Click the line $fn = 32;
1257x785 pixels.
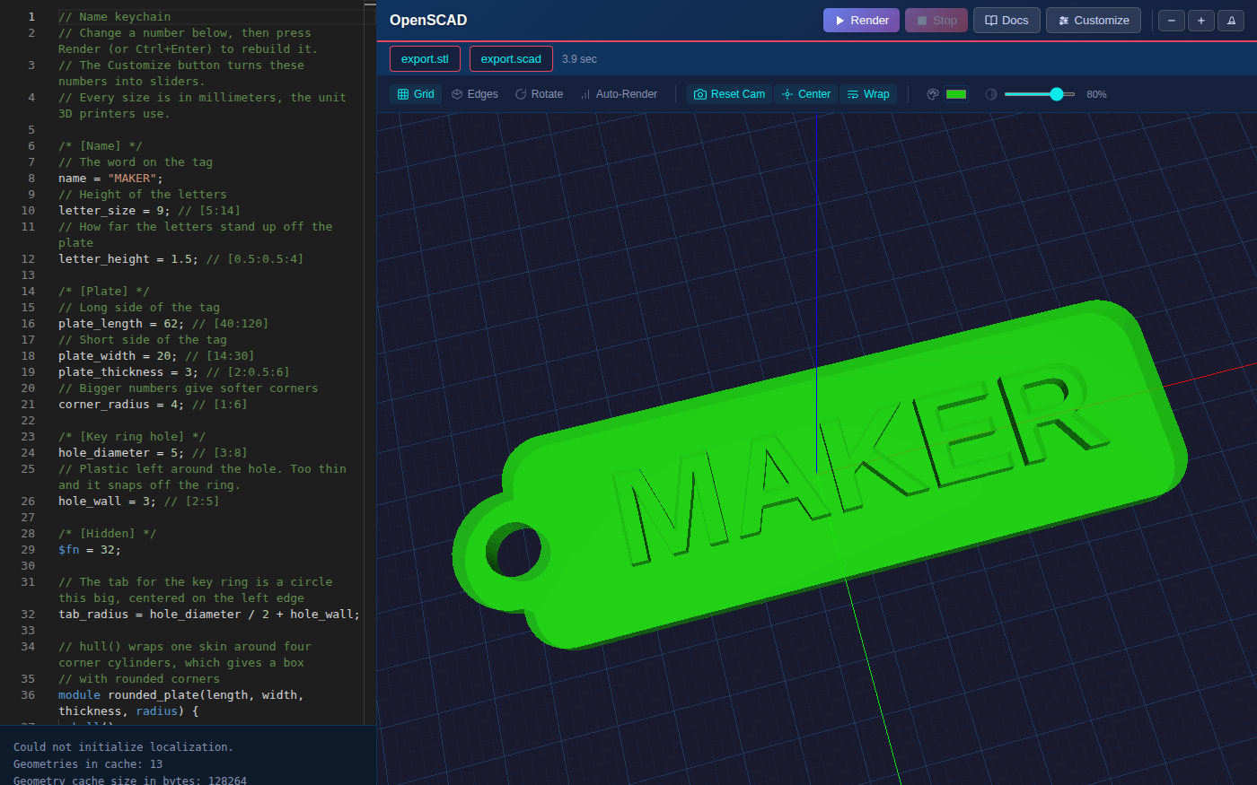[89, 550]
